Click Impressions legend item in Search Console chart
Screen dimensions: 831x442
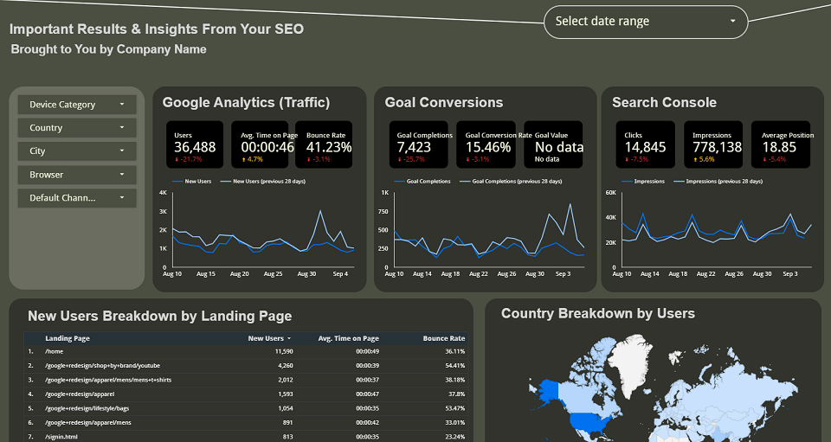tap(649, 182)
